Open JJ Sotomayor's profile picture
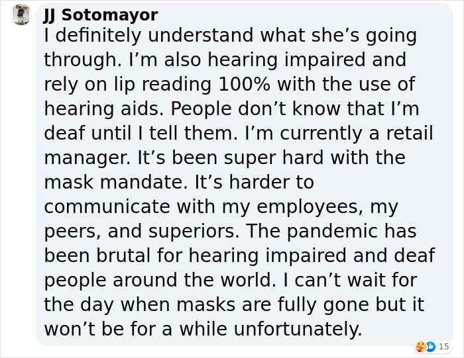Screen dimensions: 464x358 coord(22,15)
